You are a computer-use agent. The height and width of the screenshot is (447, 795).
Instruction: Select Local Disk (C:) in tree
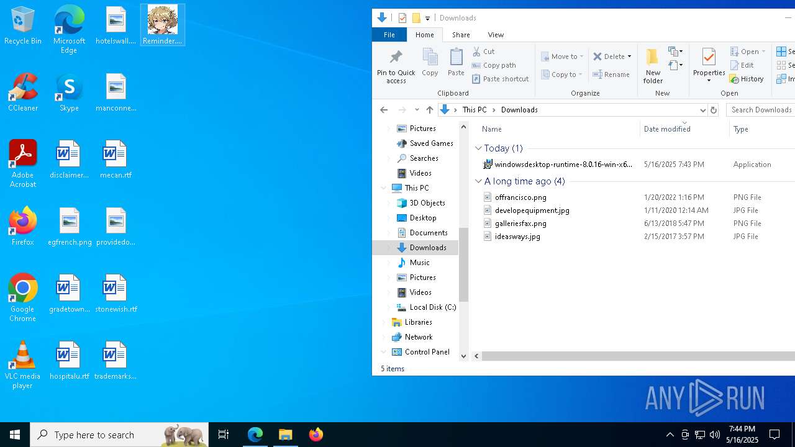[432, 307]
